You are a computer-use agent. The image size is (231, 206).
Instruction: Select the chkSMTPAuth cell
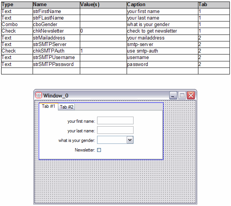point(56,51)
